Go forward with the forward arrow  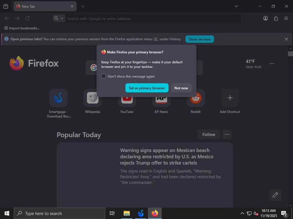17,18
